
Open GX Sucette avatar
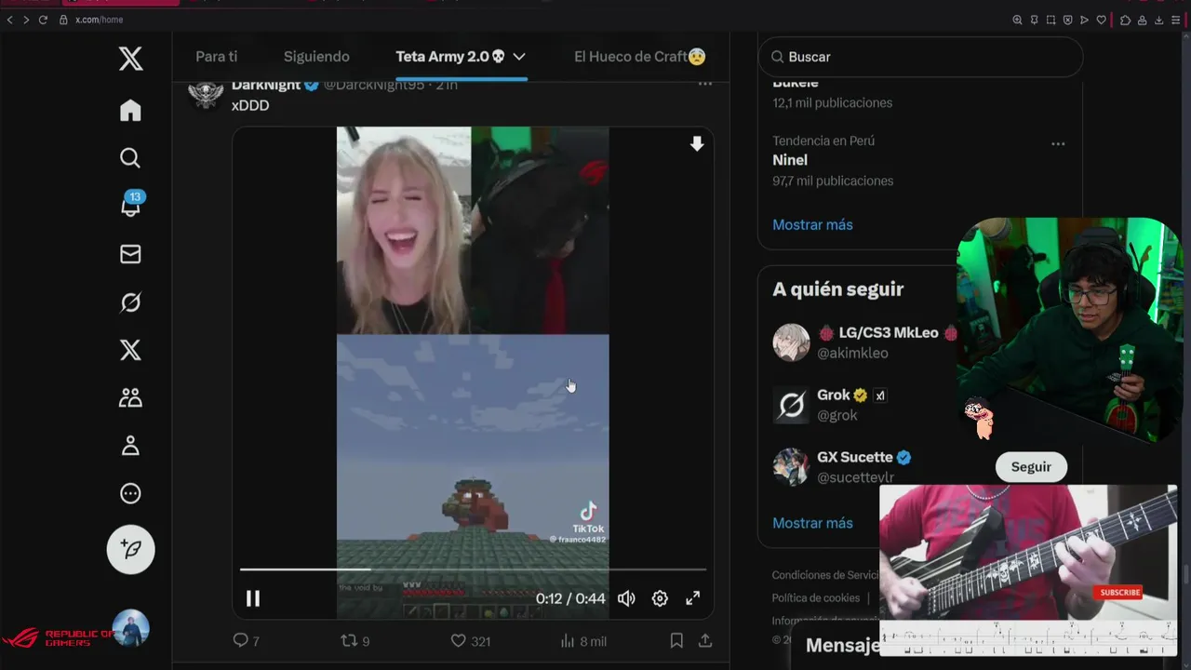[x=791, y=467]
